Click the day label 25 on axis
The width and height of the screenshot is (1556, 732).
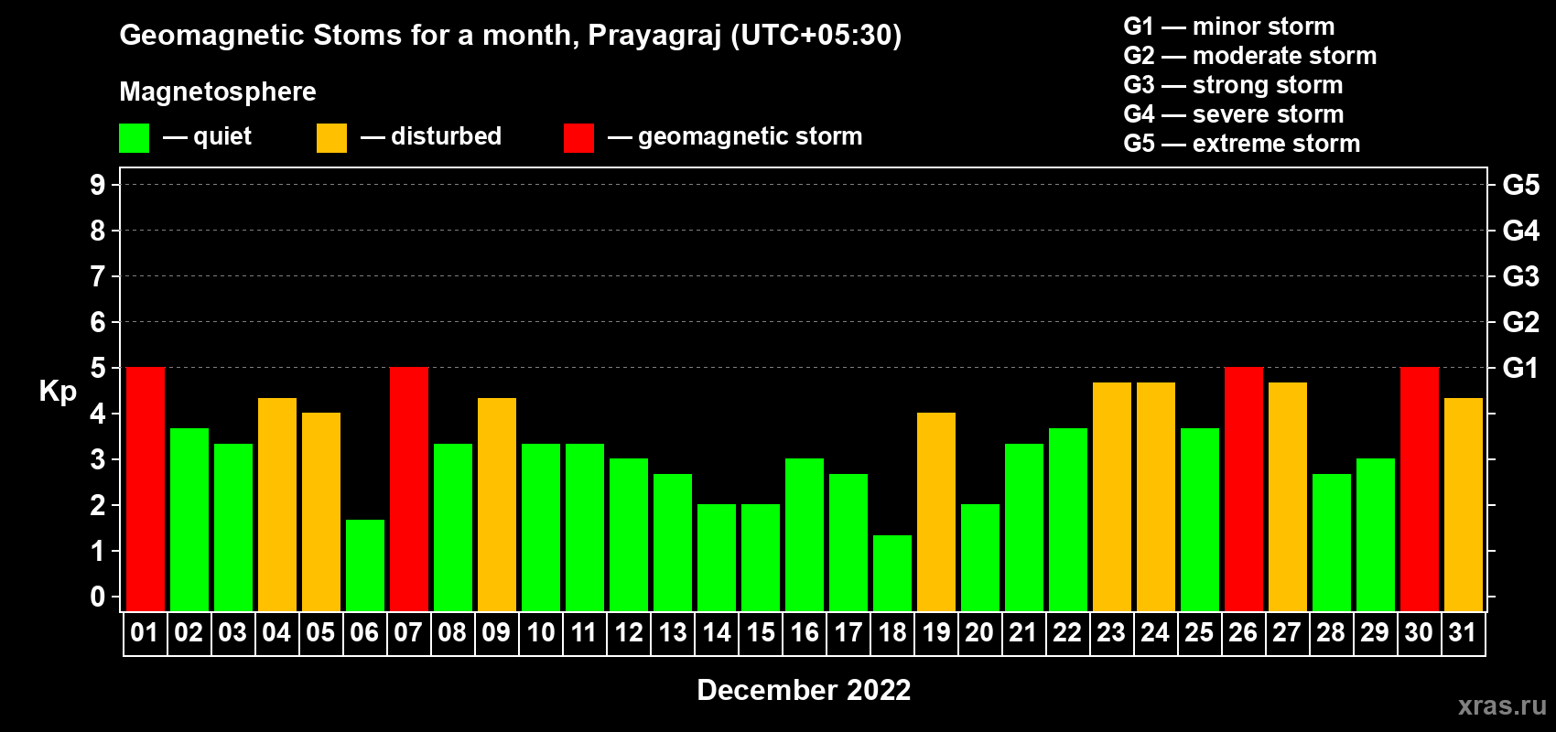click(x=1199, y=632)
